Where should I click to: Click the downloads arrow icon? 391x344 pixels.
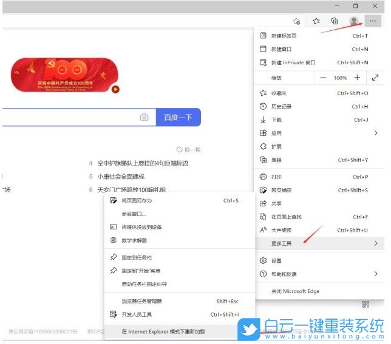pos(263,120)
